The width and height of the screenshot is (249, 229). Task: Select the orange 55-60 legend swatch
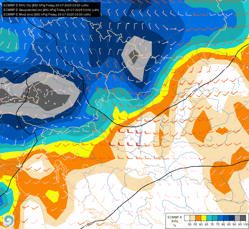click(x=198, y=218)
